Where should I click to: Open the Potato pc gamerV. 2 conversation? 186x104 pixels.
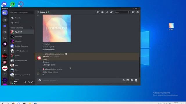[x=22, y=75]
